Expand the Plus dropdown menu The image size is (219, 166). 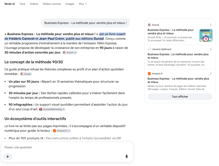[x=82, y=4]
